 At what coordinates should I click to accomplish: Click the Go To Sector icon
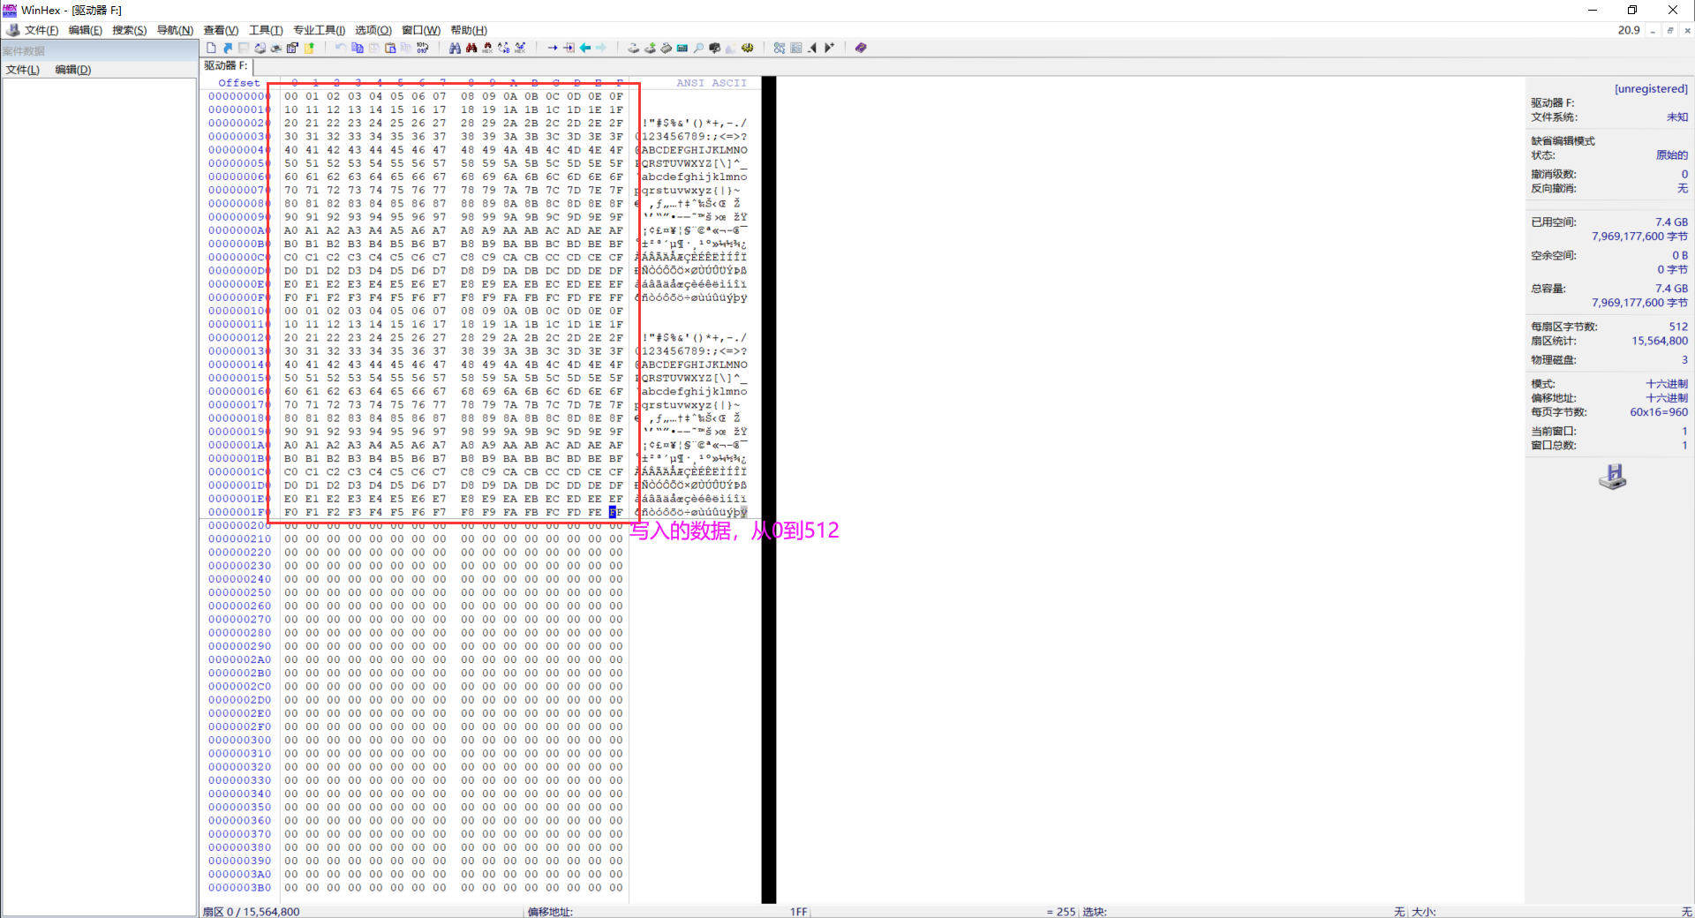pos(569,48)
